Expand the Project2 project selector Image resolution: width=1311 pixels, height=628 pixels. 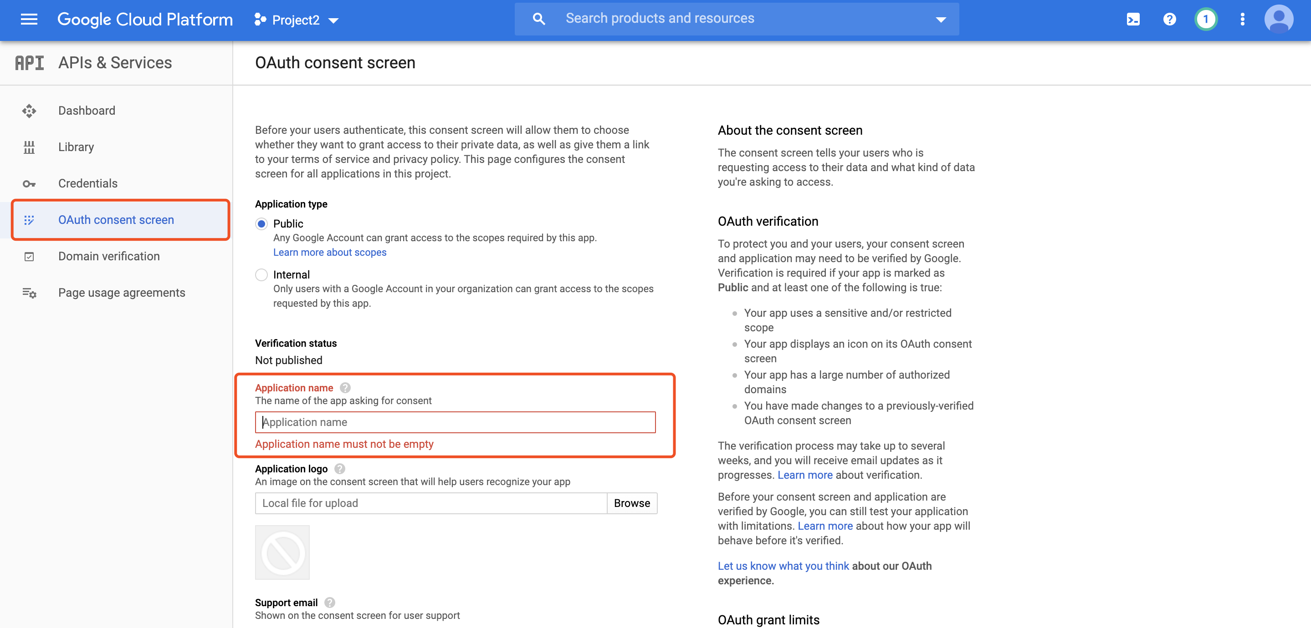tap(297, 20)
